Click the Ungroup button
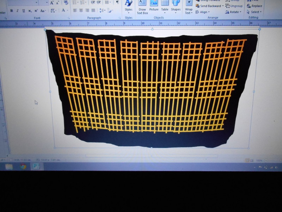282x212 pixels. tap(234, 6)
